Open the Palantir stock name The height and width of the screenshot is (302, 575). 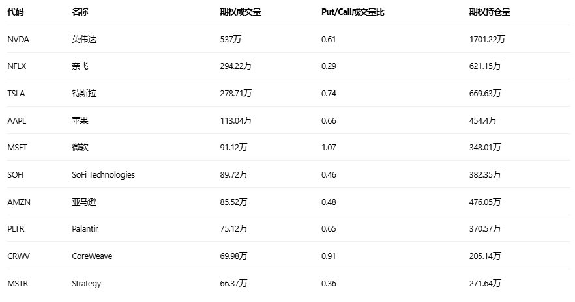[x=85, y=228]
